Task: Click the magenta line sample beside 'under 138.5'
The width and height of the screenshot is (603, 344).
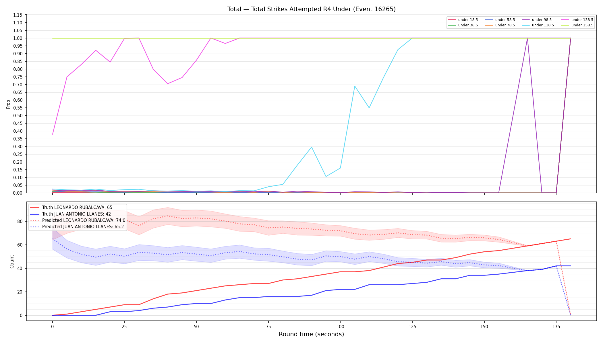Action: coord(565,20)
